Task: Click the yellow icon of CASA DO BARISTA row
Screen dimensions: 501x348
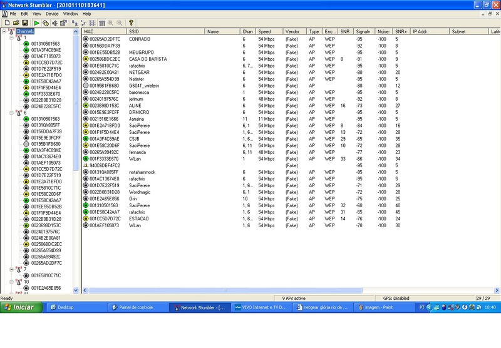Action: [86, 59]
